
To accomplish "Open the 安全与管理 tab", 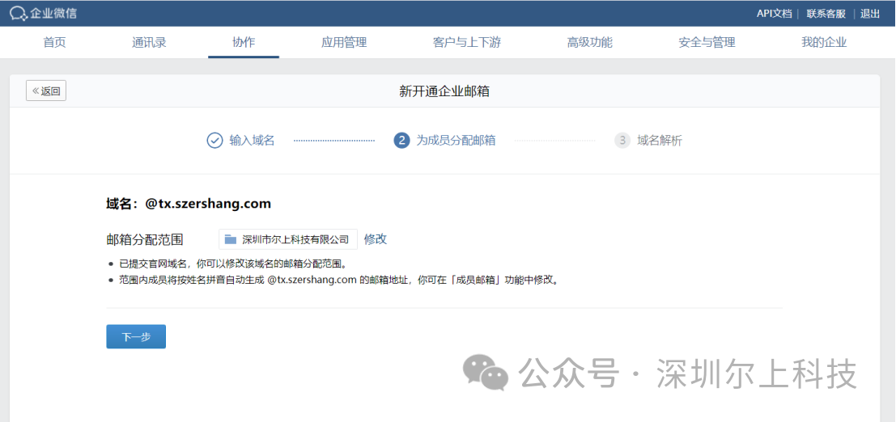I will (x=707, y=43).
